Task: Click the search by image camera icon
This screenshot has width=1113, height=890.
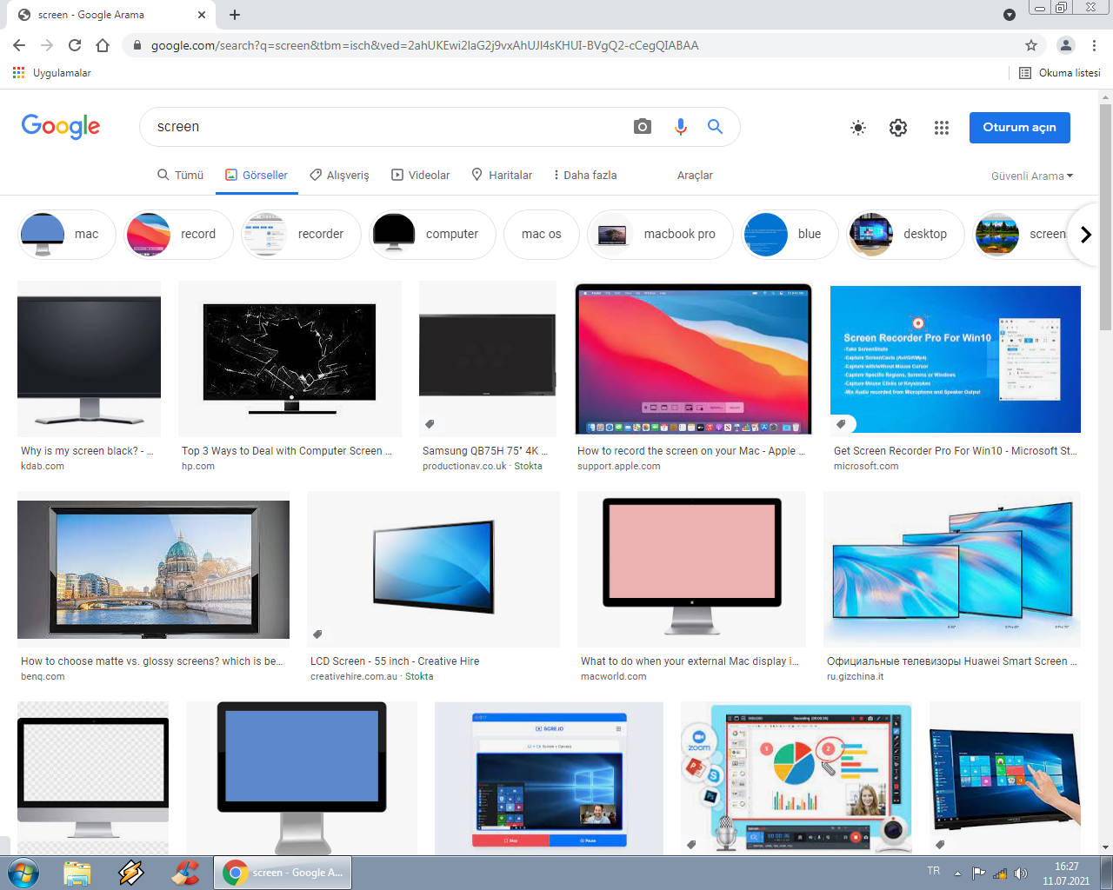Action: 643,127
